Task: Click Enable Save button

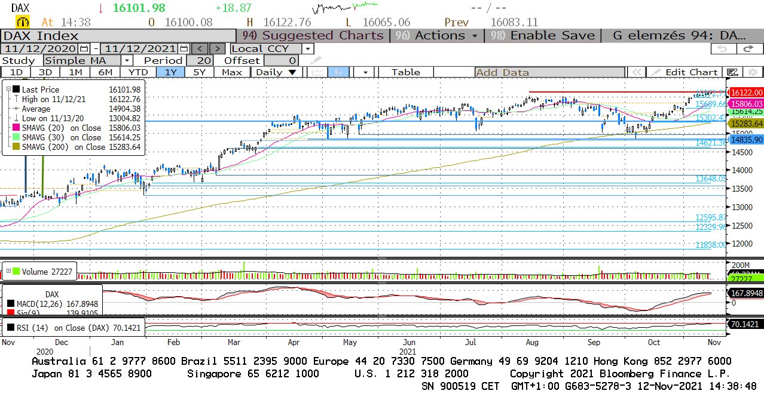Action: click(x=543, y=35)
